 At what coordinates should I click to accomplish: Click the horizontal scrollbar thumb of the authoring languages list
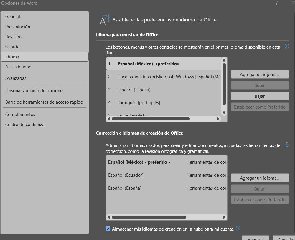point(149,217)
